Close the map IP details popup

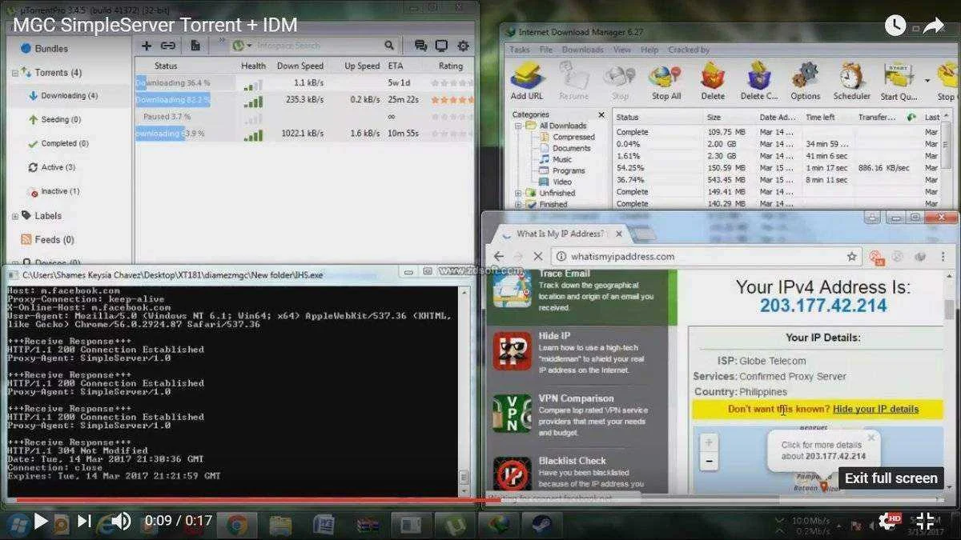871,438
